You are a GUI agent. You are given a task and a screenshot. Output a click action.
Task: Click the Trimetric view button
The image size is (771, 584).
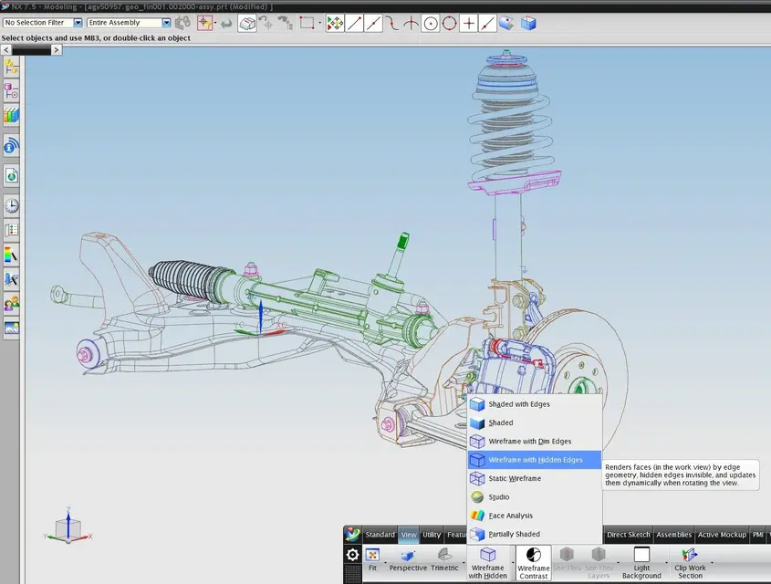(x=444, y=560)
